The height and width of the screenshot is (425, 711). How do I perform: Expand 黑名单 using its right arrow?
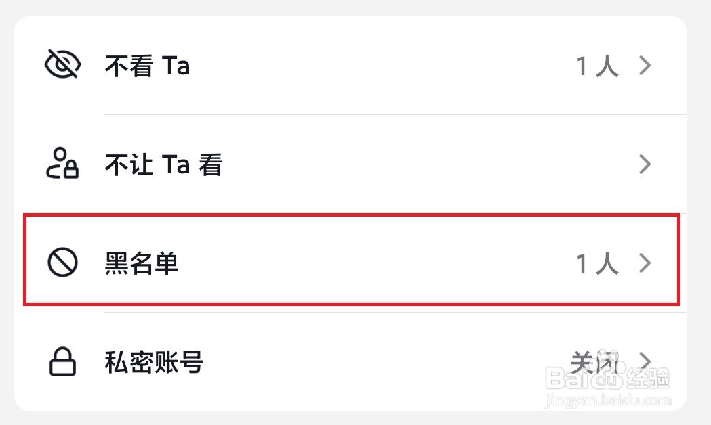(x=645, y=263)
